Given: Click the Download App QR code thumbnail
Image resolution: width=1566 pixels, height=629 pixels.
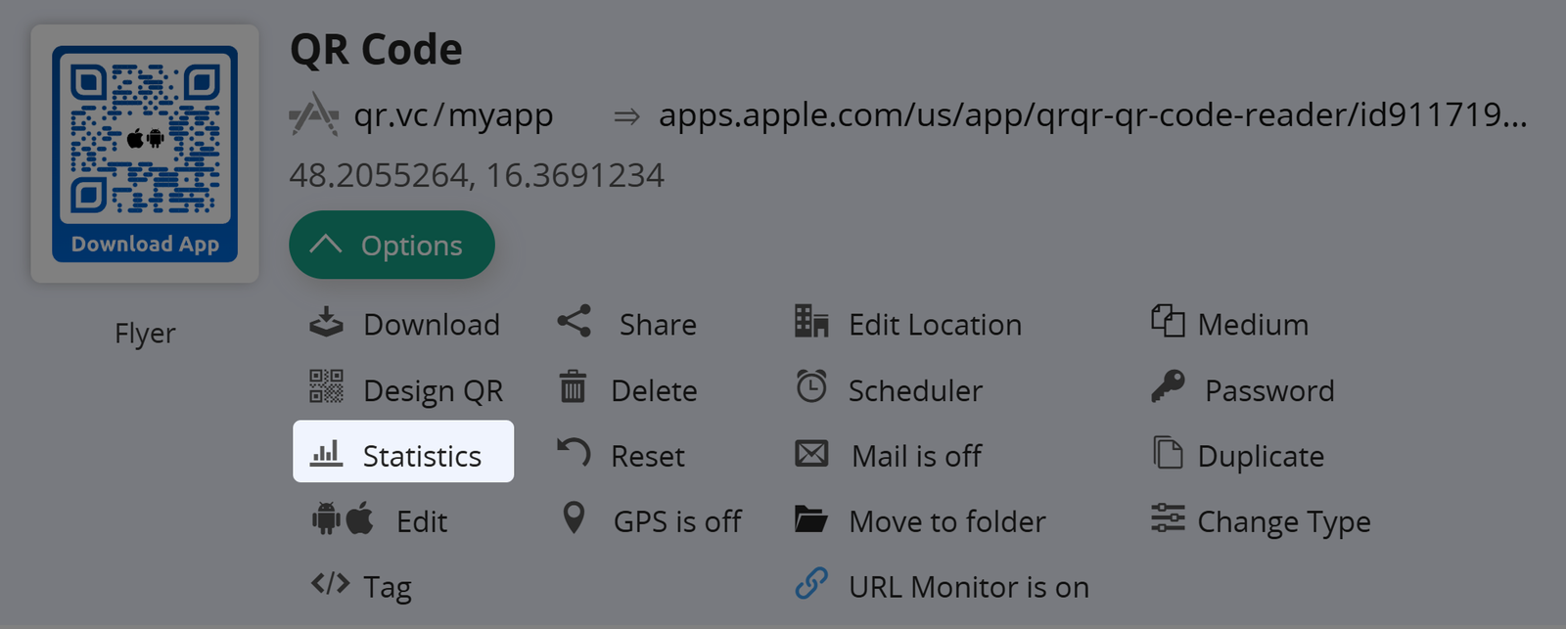Looking at the screenshot, I should pos(145,154).
